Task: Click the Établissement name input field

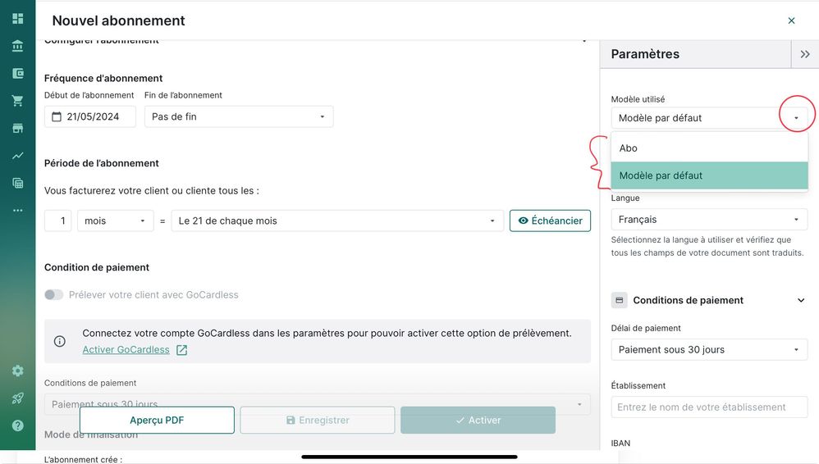Action: 709,407
